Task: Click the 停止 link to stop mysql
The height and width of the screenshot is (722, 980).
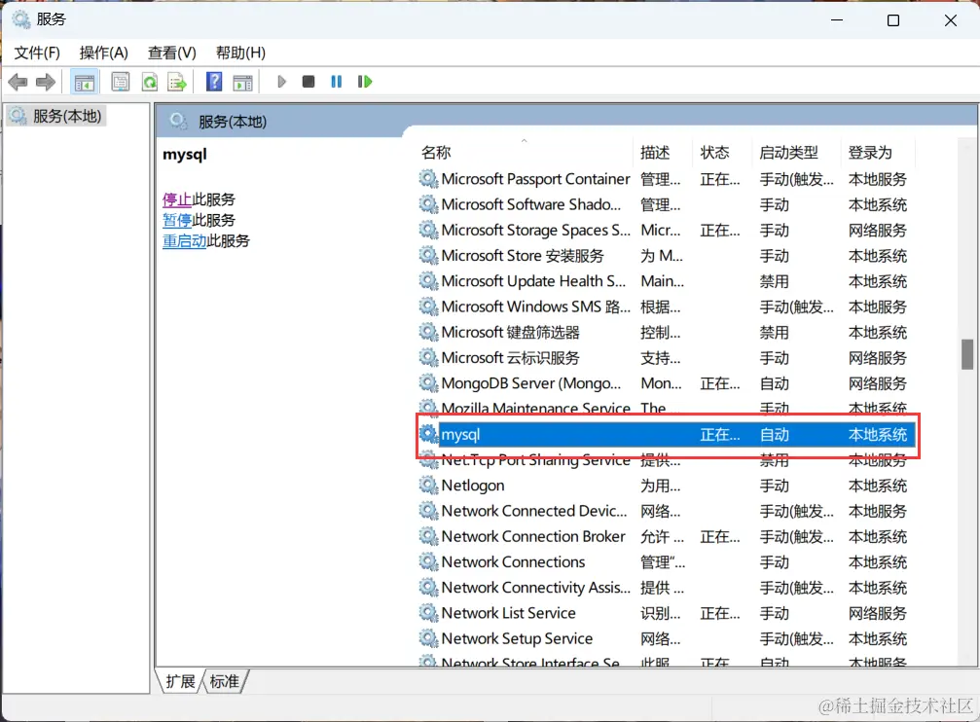Action: click(x=177, y=199)
